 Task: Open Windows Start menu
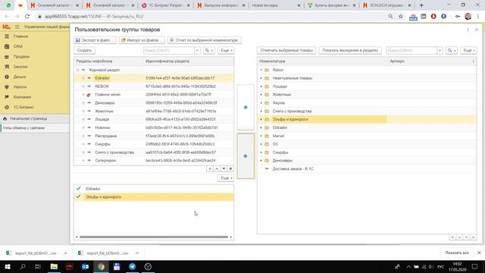tap(8, 266)
